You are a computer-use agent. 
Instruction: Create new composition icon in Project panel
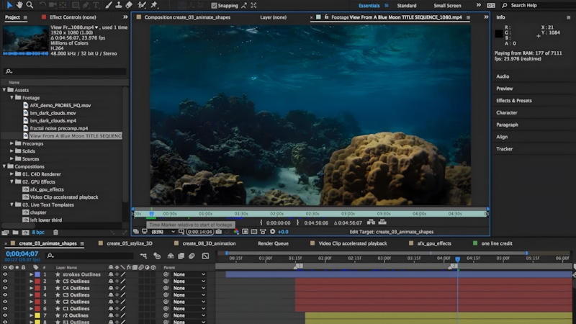(x=25, y=232)
